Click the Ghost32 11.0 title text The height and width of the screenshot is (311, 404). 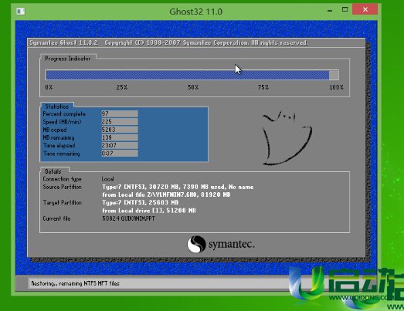pos(195,12)
